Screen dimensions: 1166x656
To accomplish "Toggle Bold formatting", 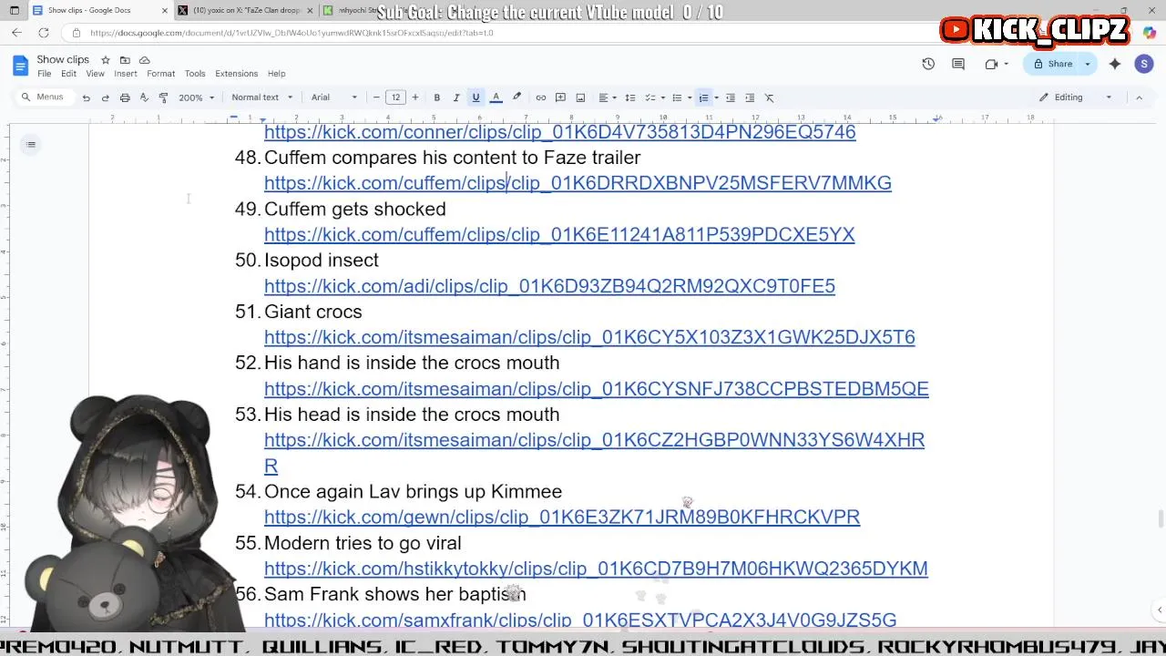I will click(437, 97).
